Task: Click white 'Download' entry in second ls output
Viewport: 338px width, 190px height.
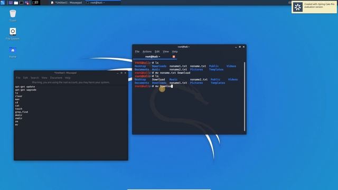Action: [158, 80]
